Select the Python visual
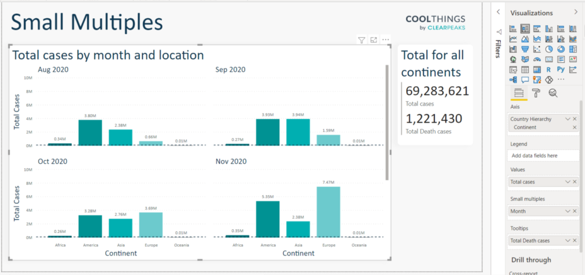 coord(561,69)
